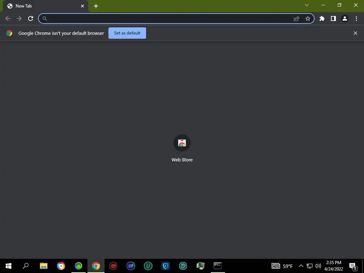Restore down the Chrome window
The width and height of the screenshot is (364, 273).
point(339,5)
